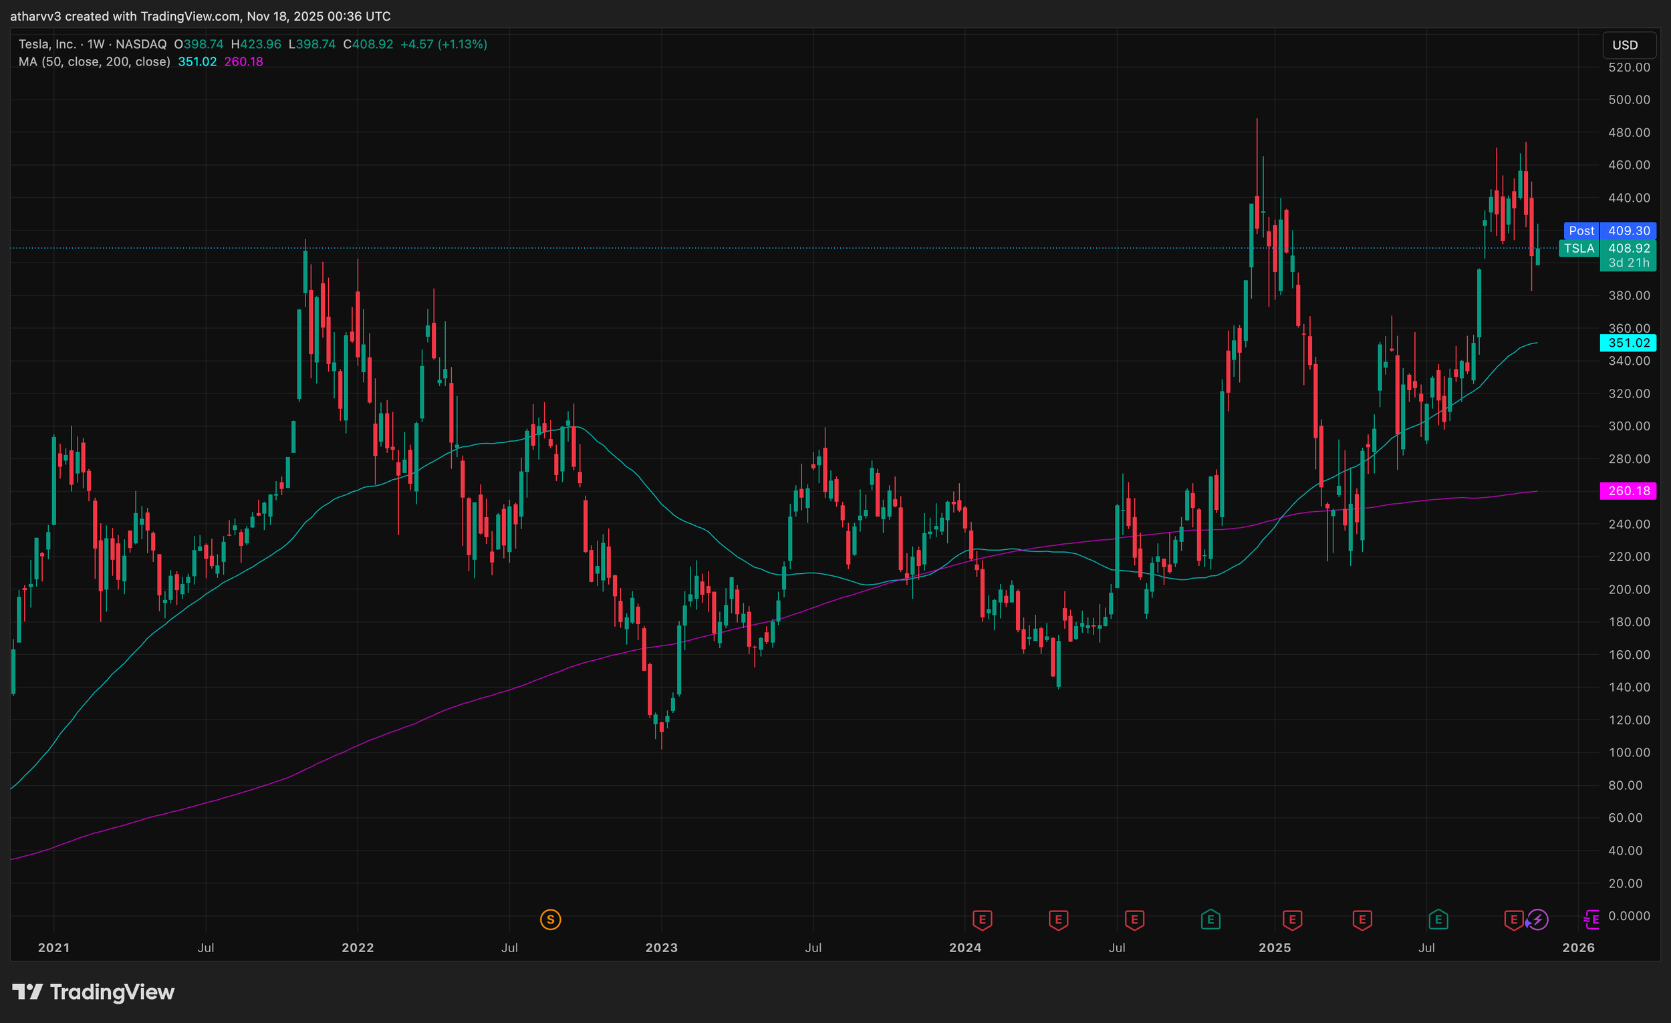Click the cyan 351.02 value in MA legend
Screen dimensions: 1671x1023
pyautogui.click(x=197, y=61)
